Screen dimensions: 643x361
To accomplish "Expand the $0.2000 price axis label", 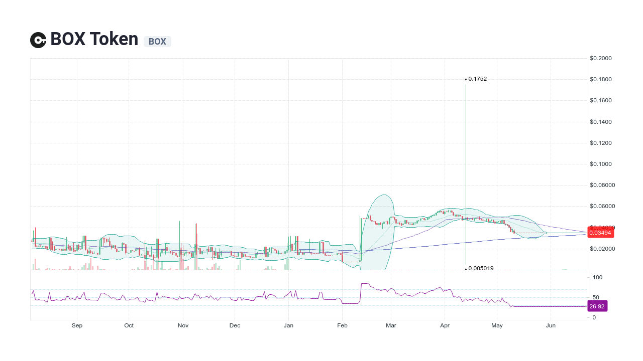I will pos(600,58).
